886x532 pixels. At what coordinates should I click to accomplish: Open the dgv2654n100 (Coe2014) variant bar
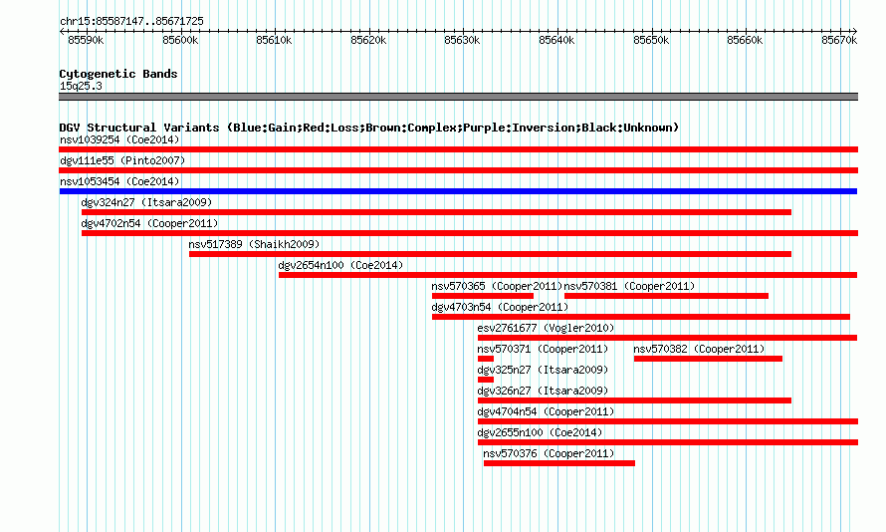coord(567,275)
